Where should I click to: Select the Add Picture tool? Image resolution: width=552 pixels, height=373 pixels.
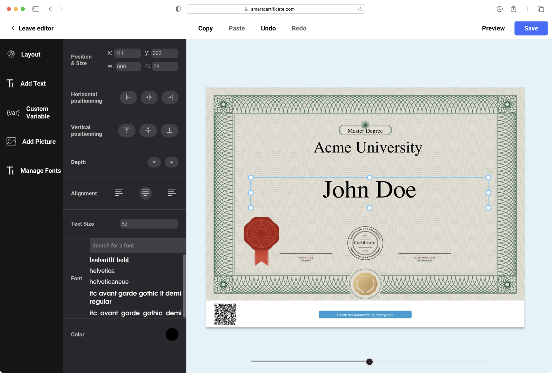tap(39, 141)
